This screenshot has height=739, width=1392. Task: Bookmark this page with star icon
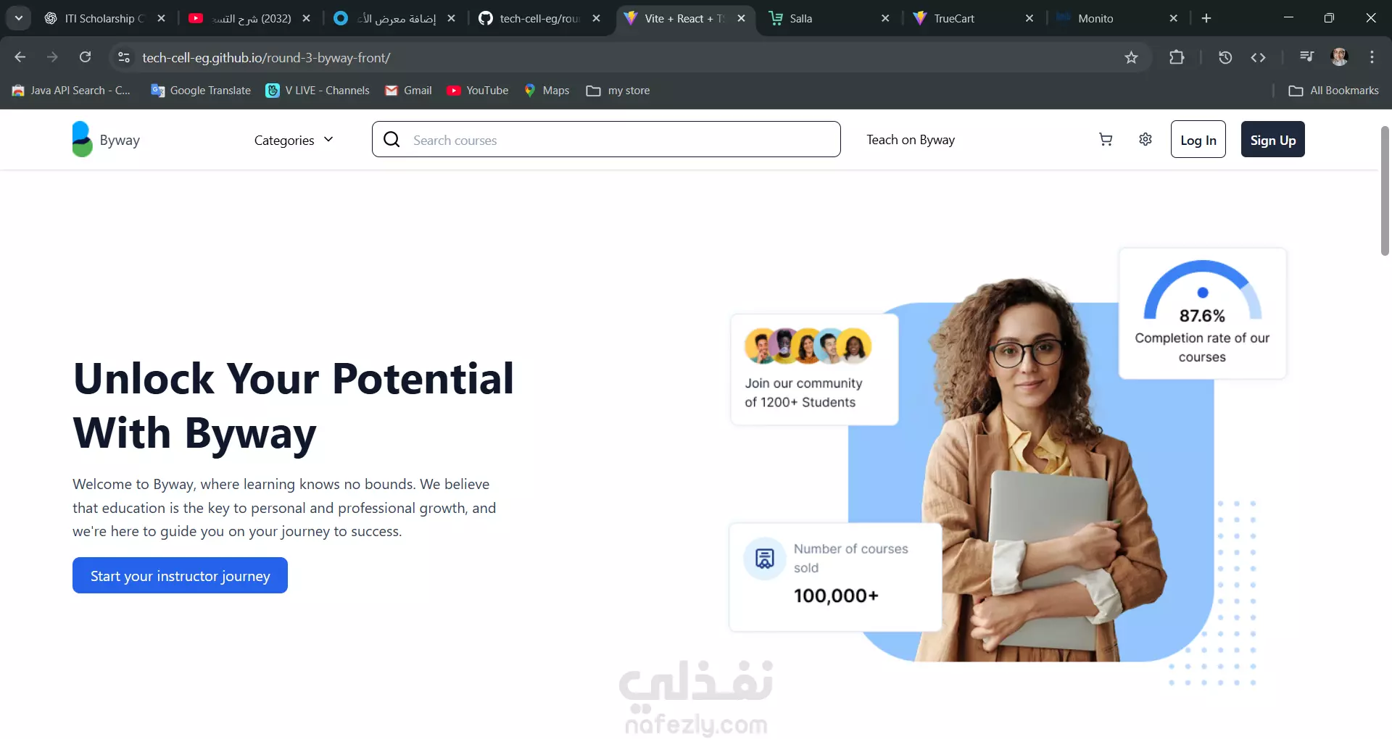click(1131, 57)
